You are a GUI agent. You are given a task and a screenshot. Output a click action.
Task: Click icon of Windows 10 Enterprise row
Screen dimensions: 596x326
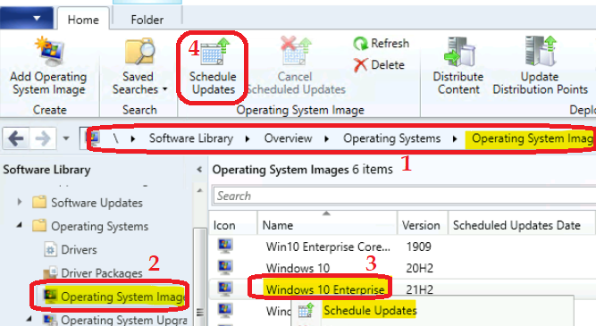pos(225,288)
